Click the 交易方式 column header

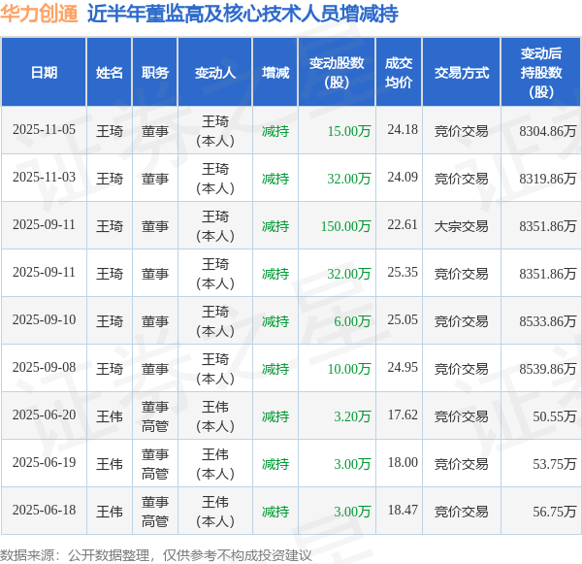462,72
